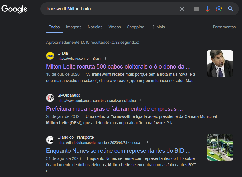Open the man-at-microphone thumbnail in the O Dia result
Viewport: 242px width, 177px height.
[220, 63]
